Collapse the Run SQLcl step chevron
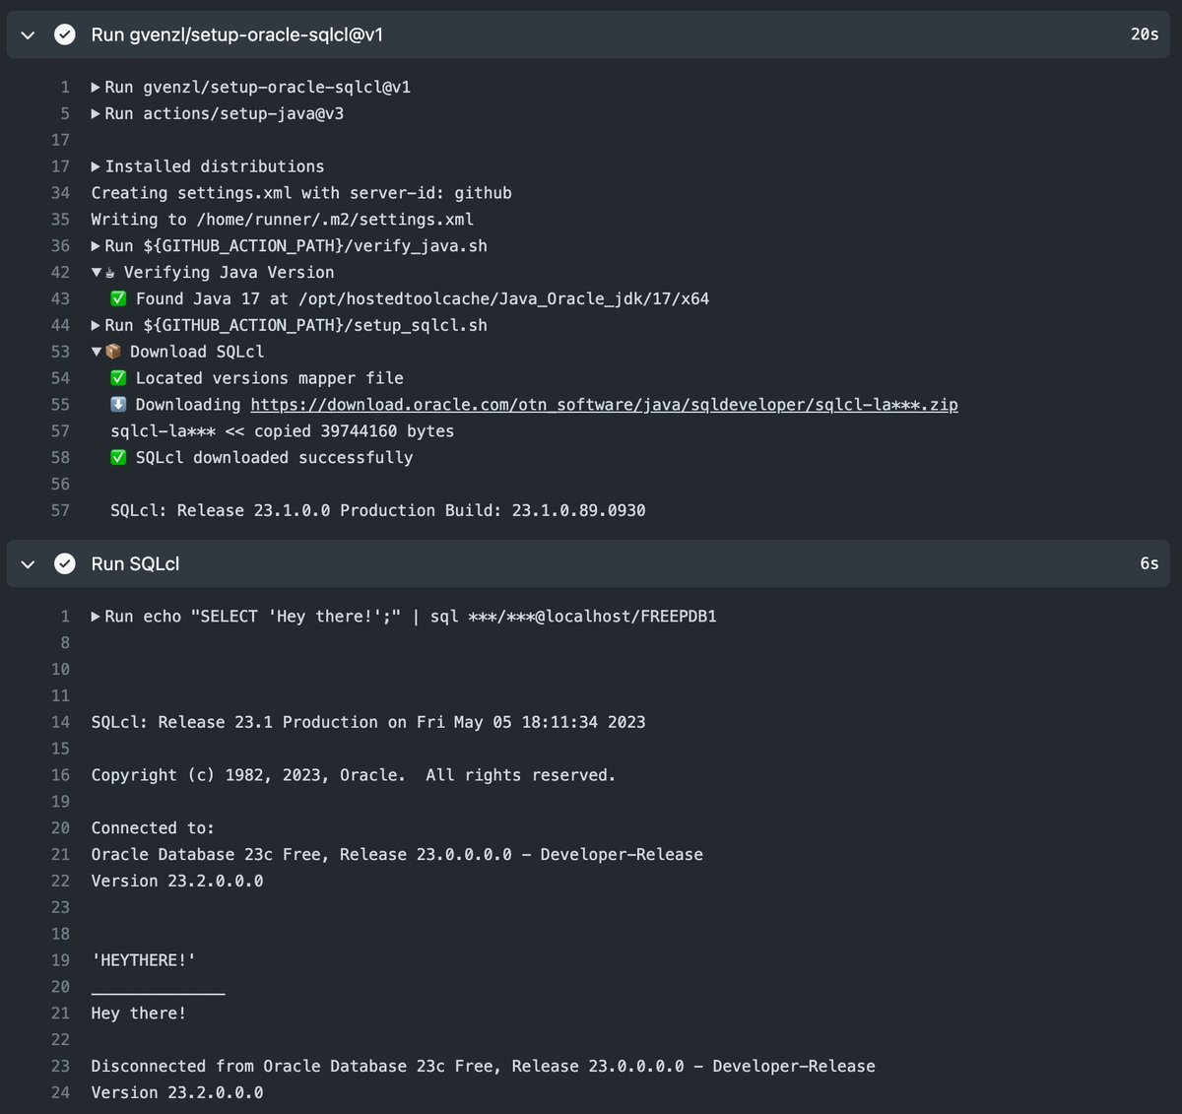The width and height of the screenshot is (1182, 1114). tap(28, 564)
